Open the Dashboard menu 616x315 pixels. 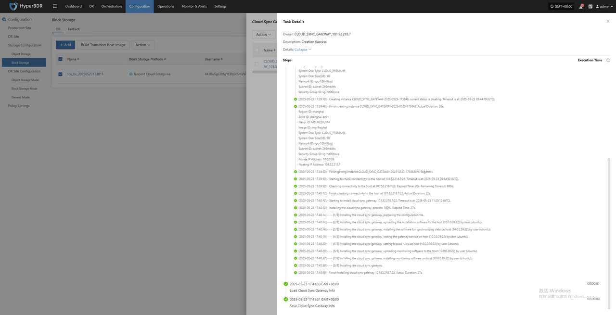[x=74, y=6]
